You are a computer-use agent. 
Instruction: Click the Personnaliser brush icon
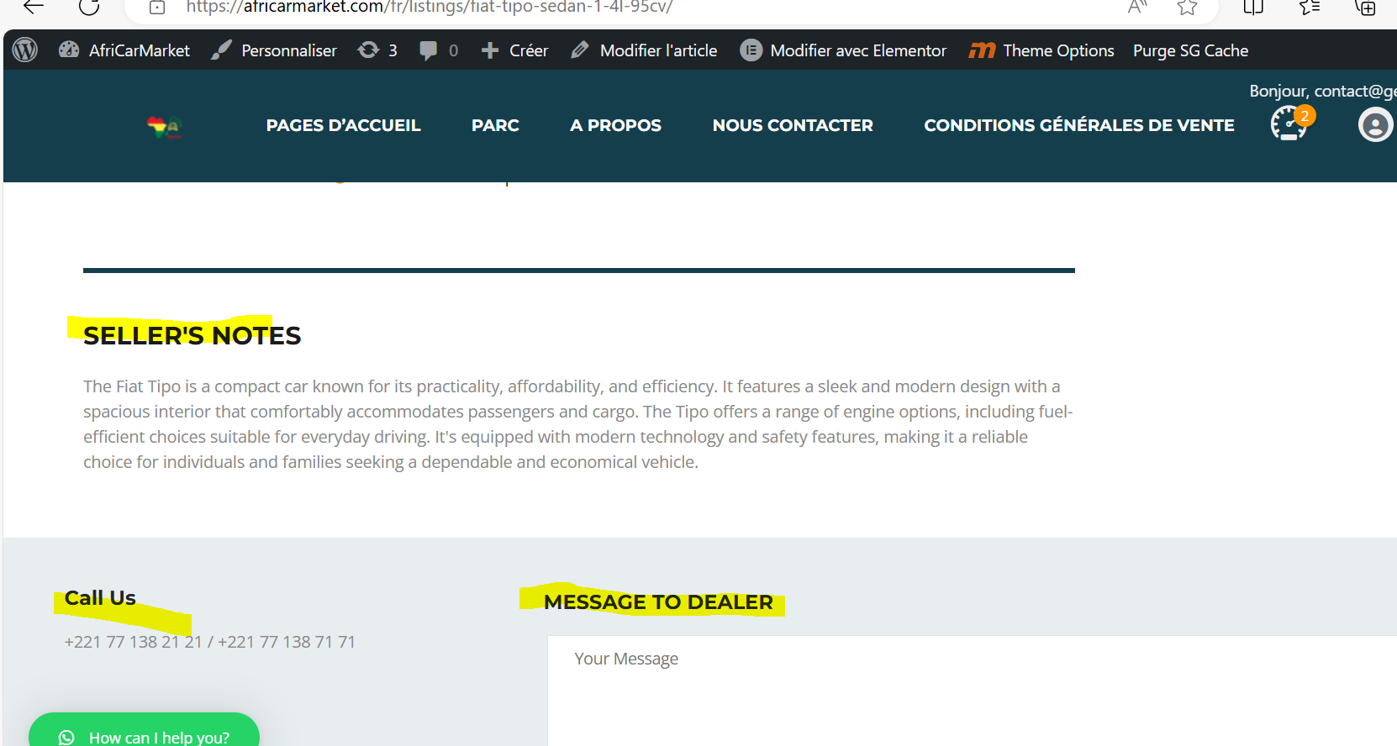tap(221, 50)
